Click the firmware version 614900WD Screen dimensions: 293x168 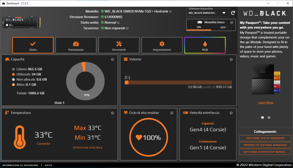pyautogui.click(x=113, y=17)
